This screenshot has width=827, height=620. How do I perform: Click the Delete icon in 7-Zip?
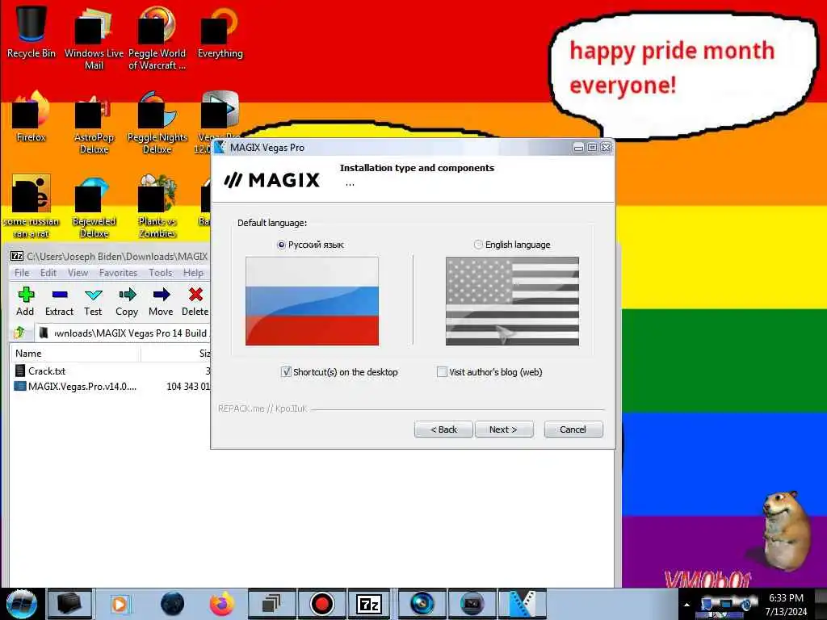pyautogui.click(x=195, y=302)
